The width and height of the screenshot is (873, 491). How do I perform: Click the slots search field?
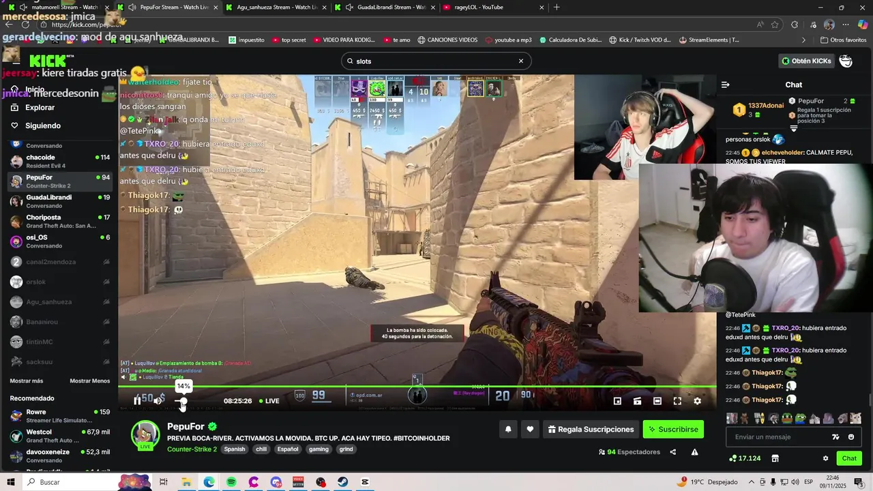(436, 61)
